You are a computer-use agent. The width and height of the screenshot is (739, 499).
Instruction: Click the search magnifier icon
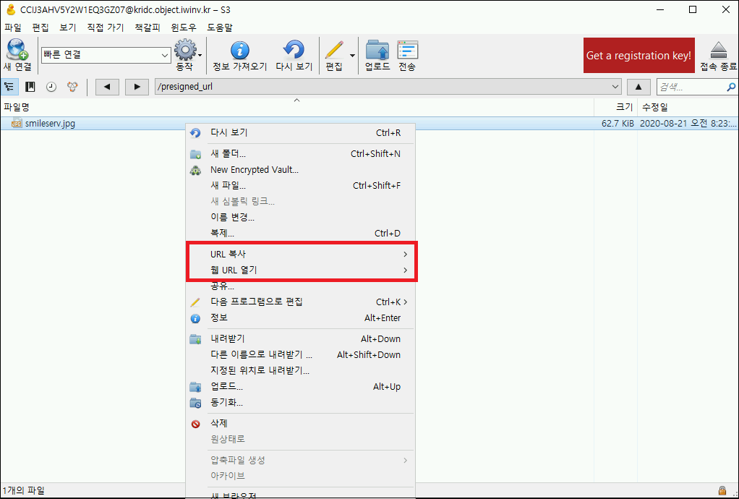click(731, 88)
